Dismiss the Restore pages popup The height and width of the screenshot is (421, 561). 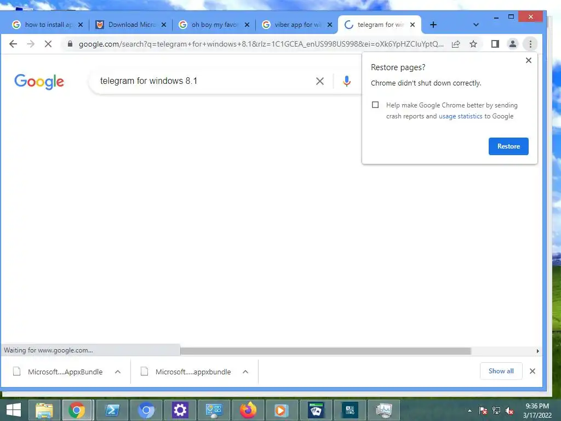(529, 60)
